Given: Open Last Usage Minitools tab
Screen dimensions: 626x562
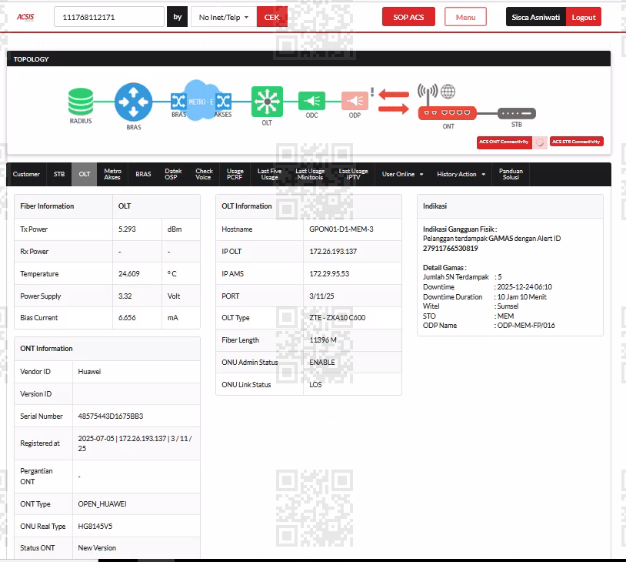Looking at the screenshot, I should (x=310, y=174).
